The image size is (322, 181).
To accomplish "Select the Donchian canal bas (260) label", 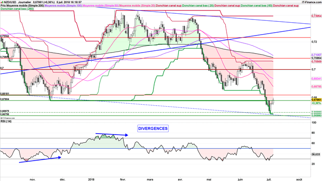I will pos(17,9).
